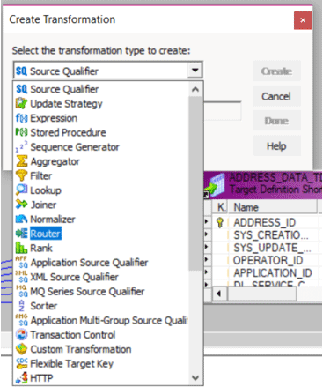Click the Rank bar chart icon
This screenshot has width=323, height=387.
click(21, 248)
